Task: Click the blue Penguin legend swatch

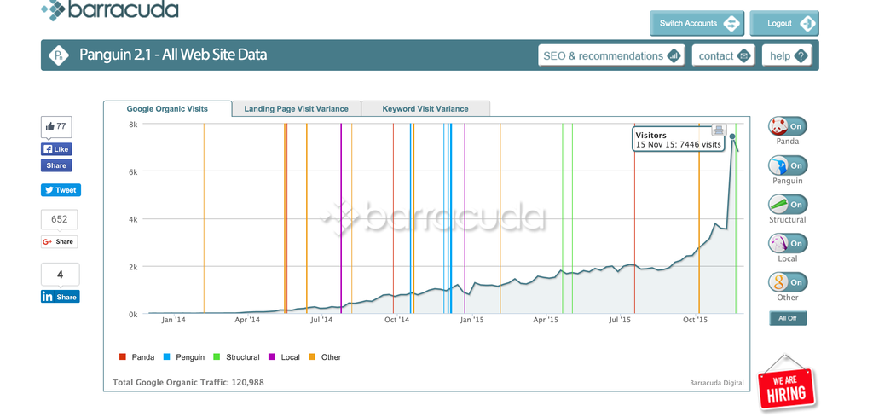Action: click(x=166, y=356)
